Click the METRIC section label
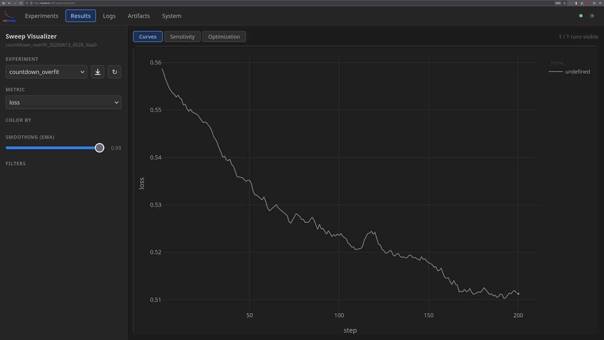 pyautogui.click(x=15, y=90)
